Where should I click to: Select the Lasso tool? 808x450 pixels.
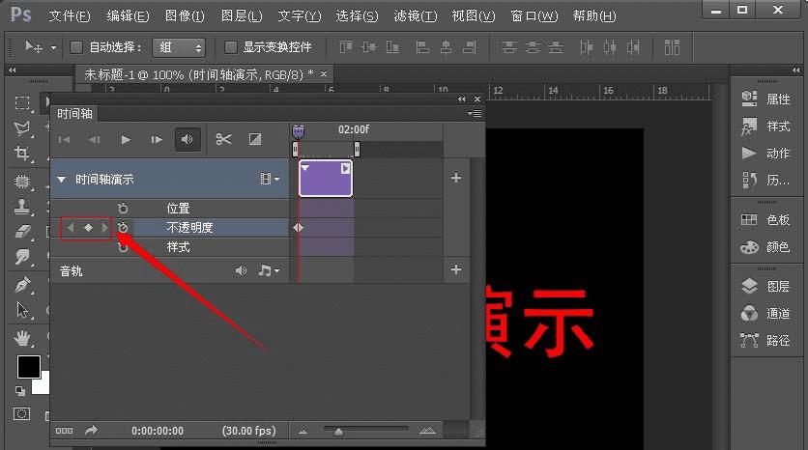pos(22,127)
